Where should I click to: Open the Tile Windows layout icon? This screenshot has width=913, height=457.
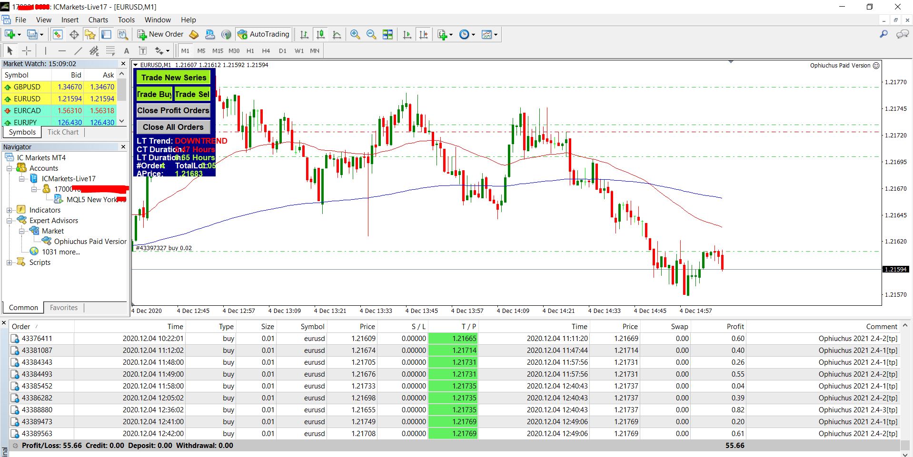pyautogui.click(x=388, y=34)
